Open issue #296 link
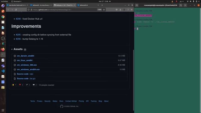This screenshot has height=113, width=201. pyautogui.click(x=18, y=39)
